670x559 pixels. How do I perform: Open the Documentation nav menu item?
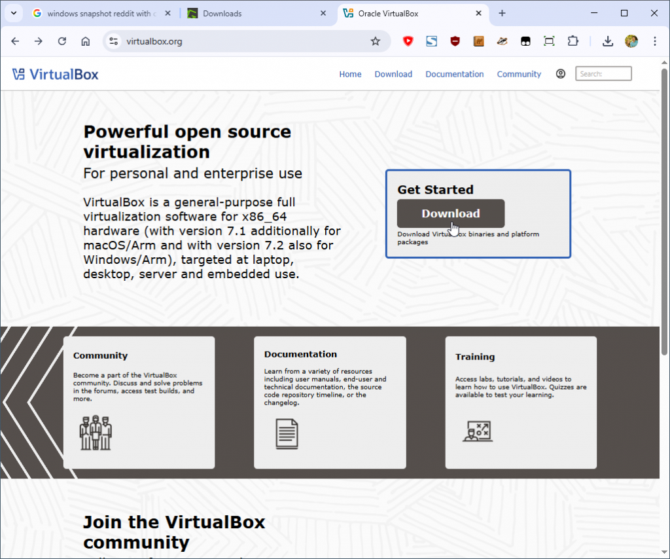454,74
